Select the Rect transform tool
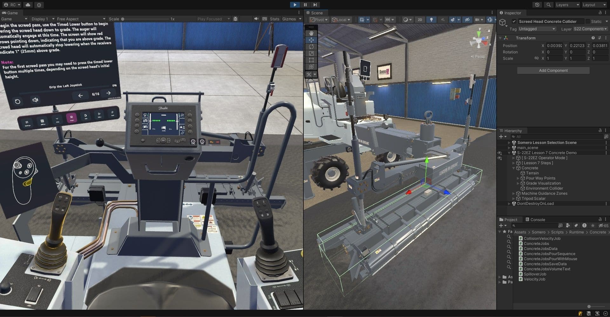This screenshot has height=317, width=610. [x=311, y=60]
